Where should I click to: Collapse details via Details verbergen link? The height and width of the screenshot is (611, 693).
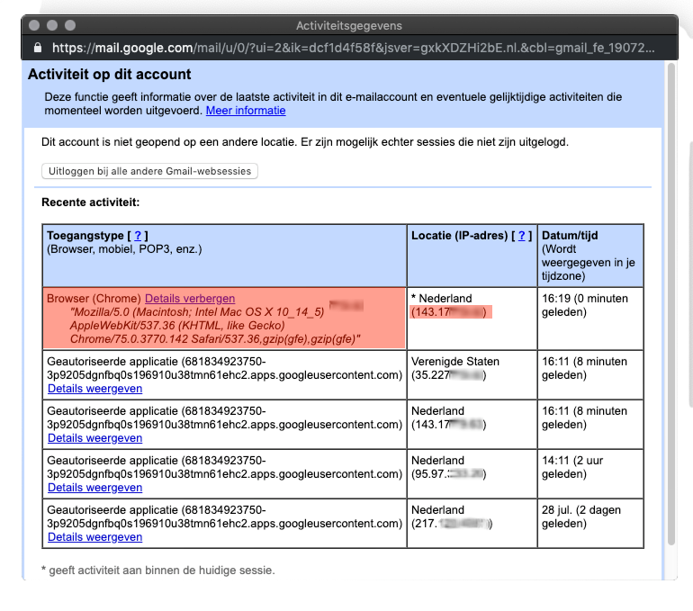190,298
